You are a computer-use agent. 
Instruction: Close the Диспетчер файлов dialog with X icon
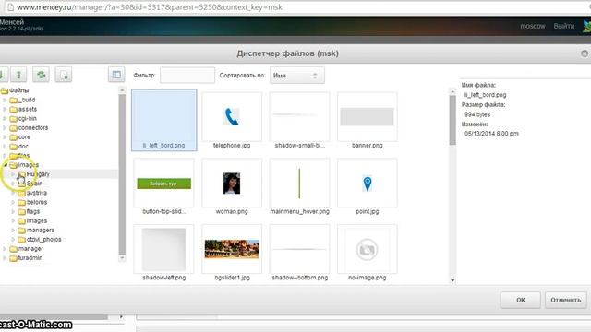pos(585,53)
